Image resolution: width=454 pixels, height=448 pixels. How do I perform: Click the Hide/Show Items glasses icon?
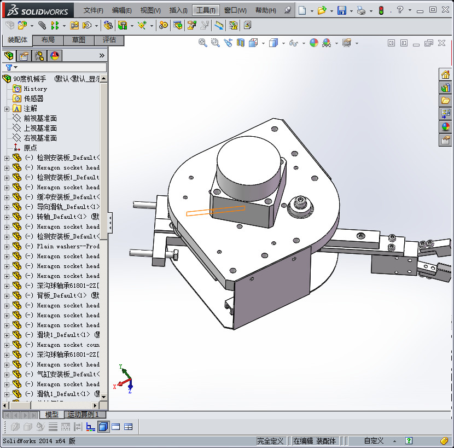pyautogui.click(x=293, y=43)
